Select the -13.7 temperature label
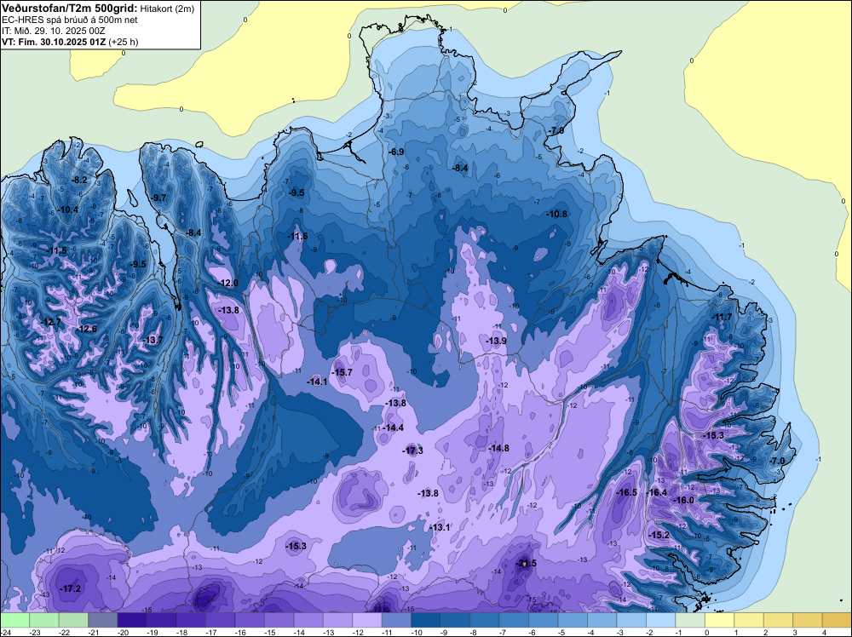 pyautogui.click(x=153, y=340)
